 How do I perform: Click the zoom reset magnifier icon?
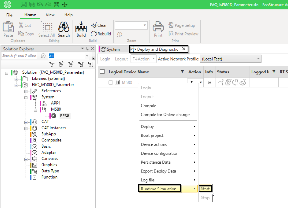120,35
